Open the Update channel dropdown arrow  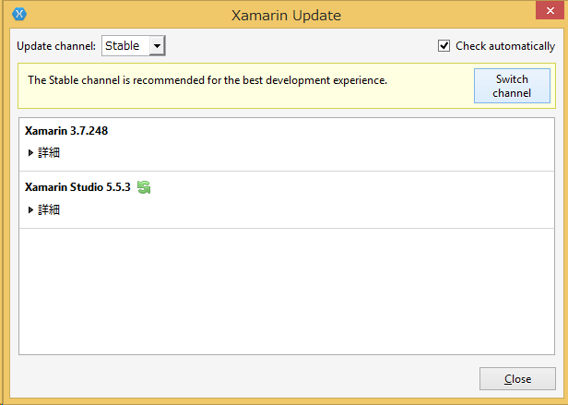[x=157, y=45]
